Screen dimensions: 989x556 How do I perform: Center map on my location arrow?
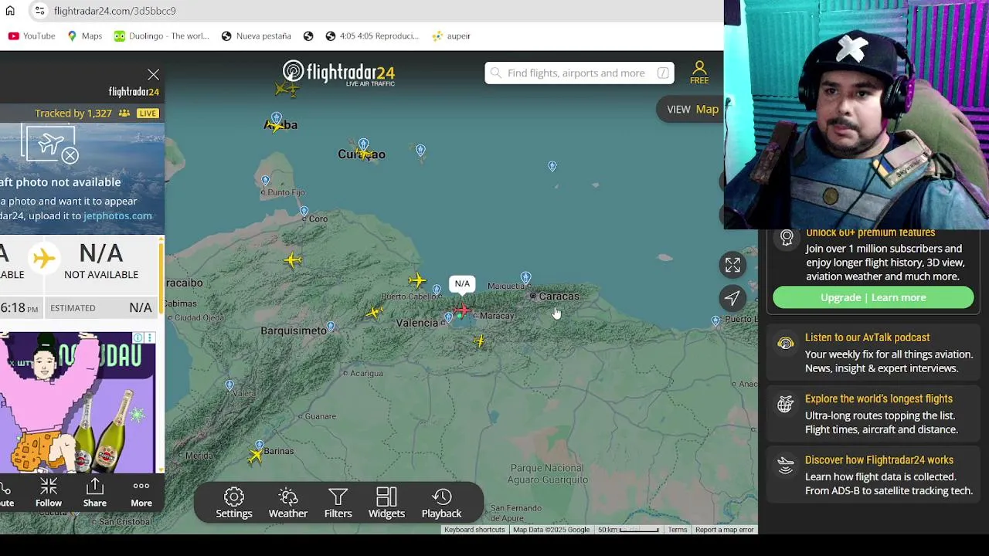[x=732, y=298]
